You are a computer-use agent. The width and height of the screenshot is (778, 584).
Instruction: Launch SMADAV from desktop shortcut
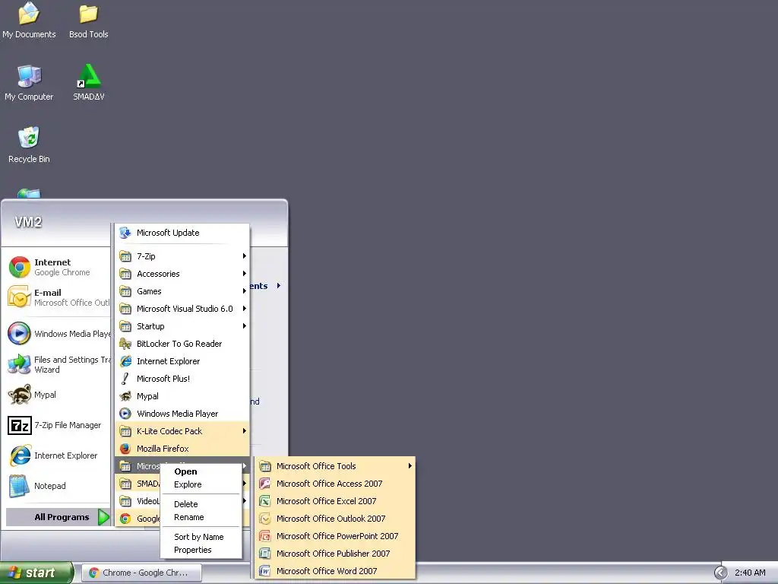88,83
